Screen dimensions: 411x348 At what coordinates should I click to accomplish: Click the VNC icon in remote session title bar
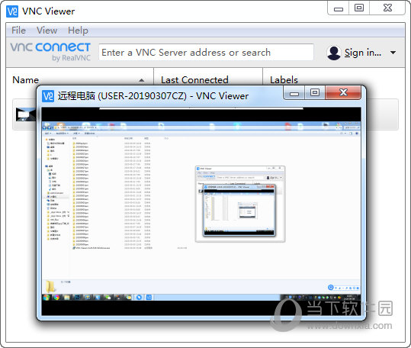pos(48,96)
